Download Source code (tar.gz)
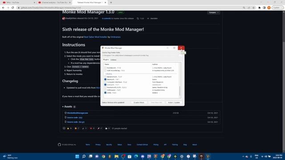Viewport: 285px width, 160px height. click(x=76, y=122)
